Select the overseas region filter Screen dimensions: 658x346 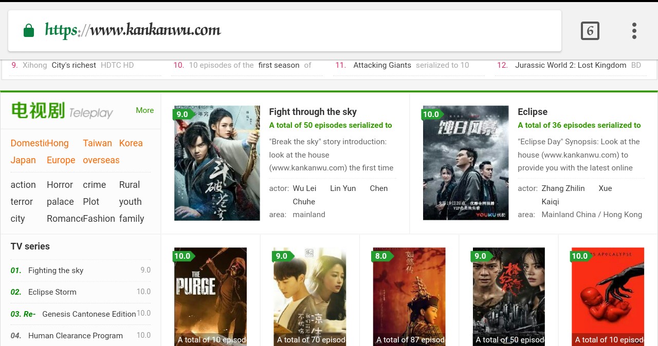tap(101, 160)
